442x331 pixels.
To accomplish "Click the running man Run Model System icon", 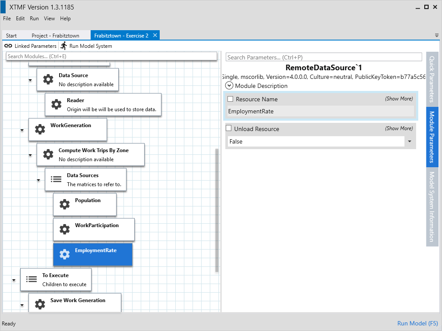I will click(64, 46).
